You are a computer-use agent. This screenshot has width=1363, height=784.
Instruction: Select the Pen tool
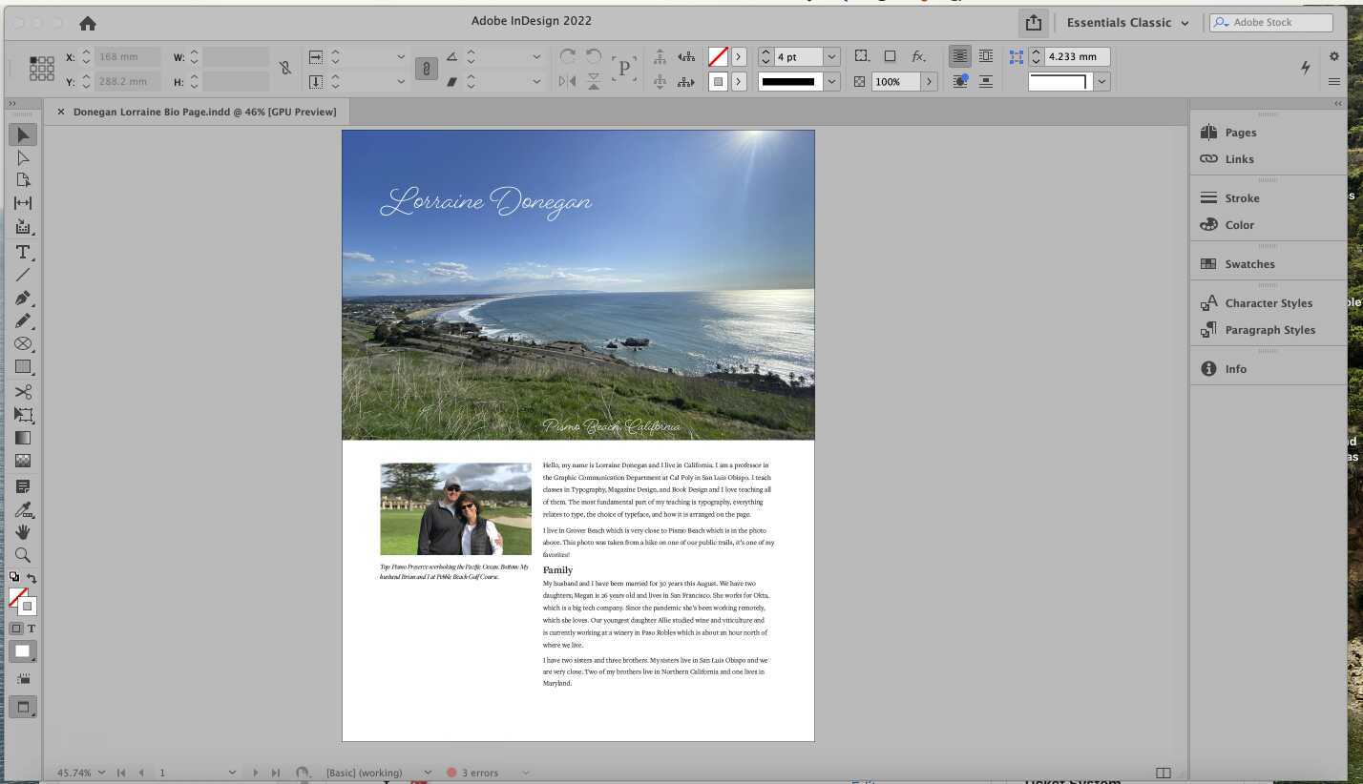[23, 299]
